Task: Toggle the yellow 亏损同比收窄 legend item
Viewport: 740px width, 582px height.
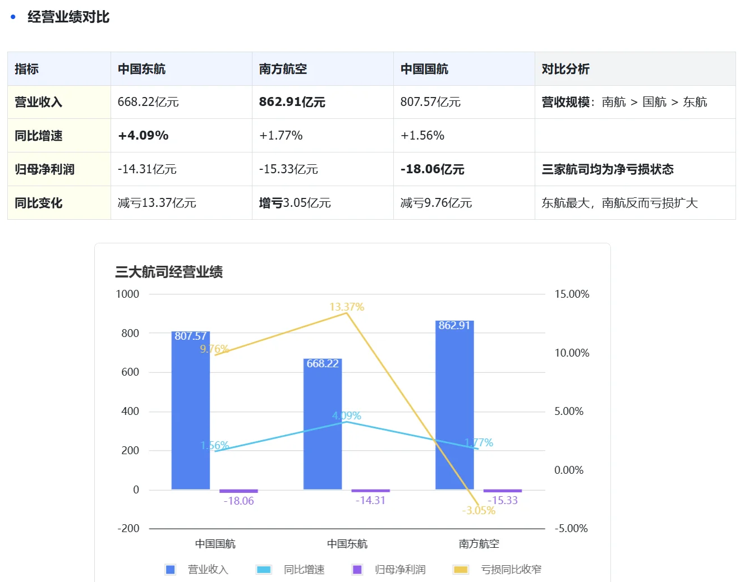Action: tap(498, 570)
